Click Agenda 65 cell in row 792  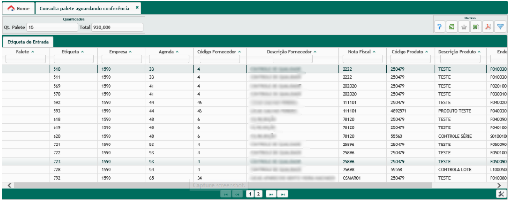169,178
